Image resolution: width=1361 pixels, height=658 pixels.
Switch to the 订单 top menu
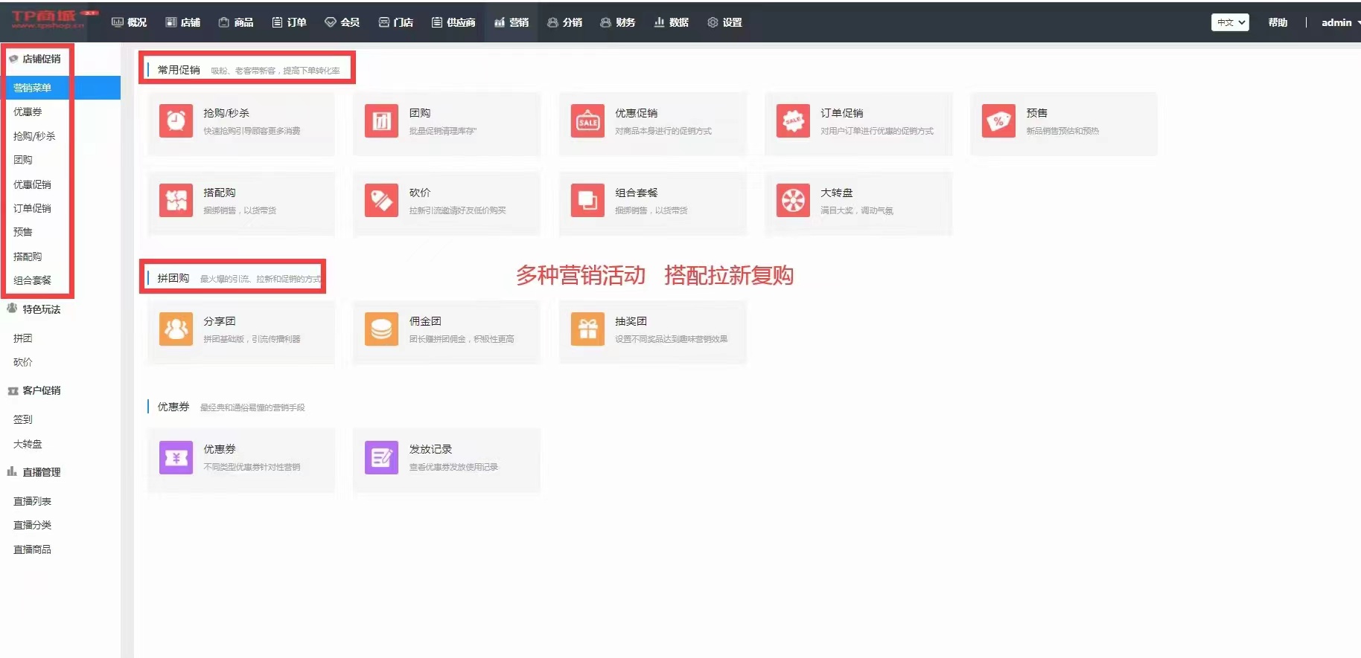coord(289,22)
